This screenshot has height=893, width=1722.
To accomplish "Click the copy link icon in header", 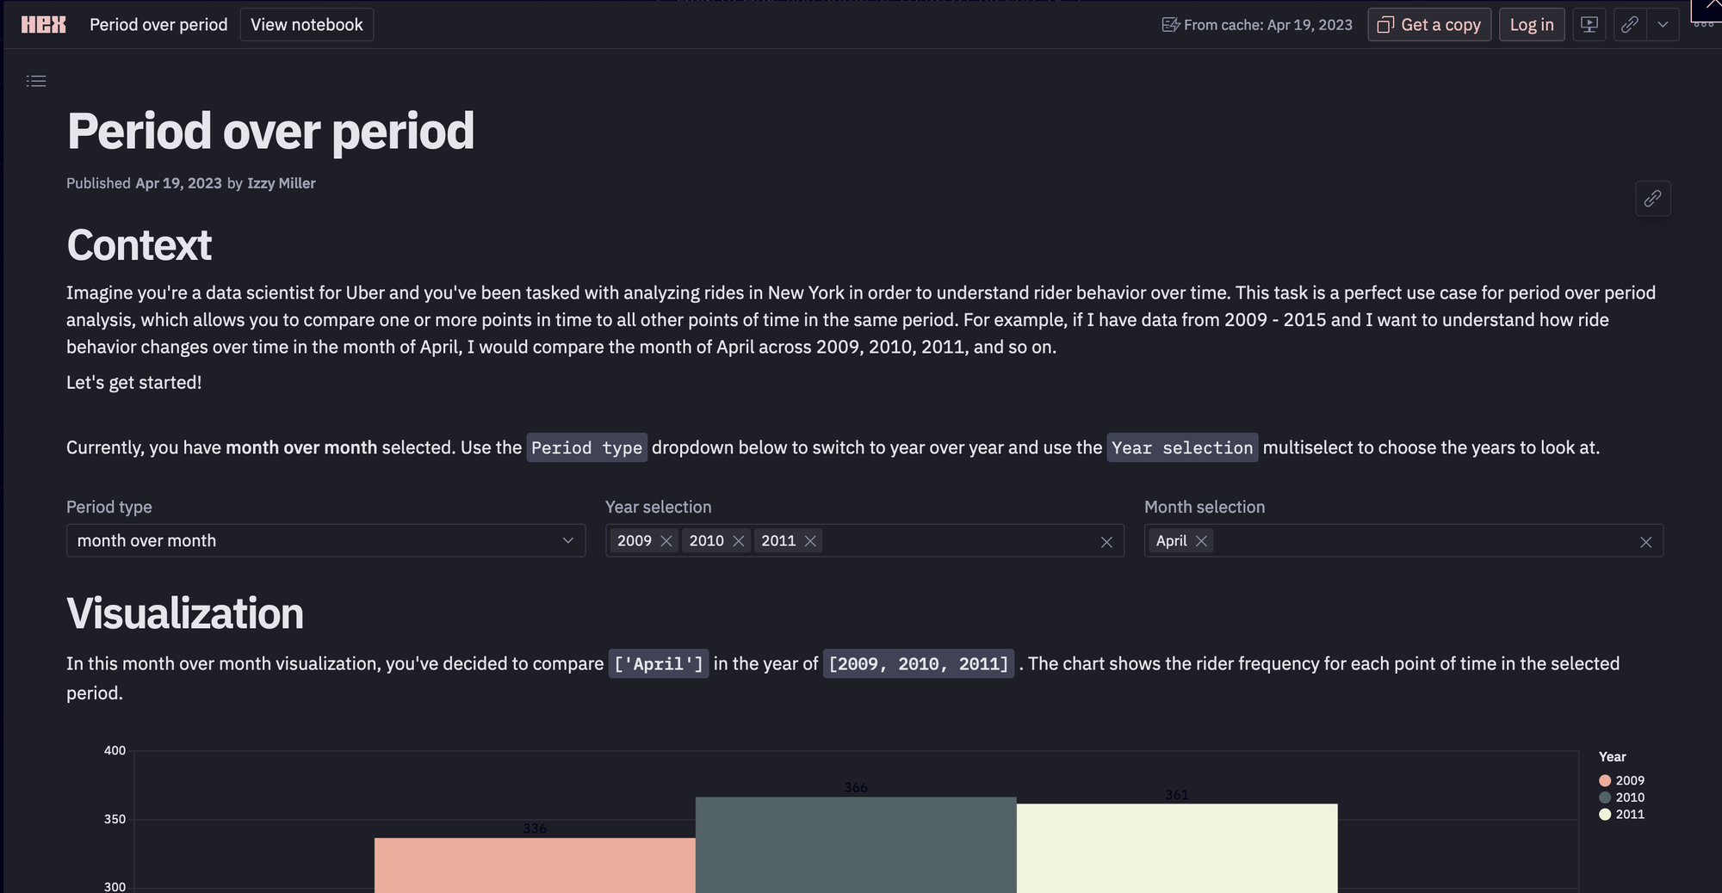I will coord(1630,25).
